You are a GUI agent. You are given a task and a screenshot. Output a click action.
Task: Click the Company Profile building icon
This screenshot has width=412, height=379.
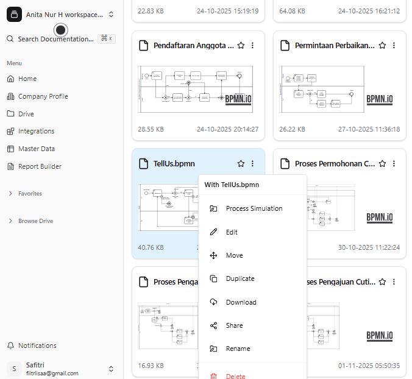click(x=10, y=96)
